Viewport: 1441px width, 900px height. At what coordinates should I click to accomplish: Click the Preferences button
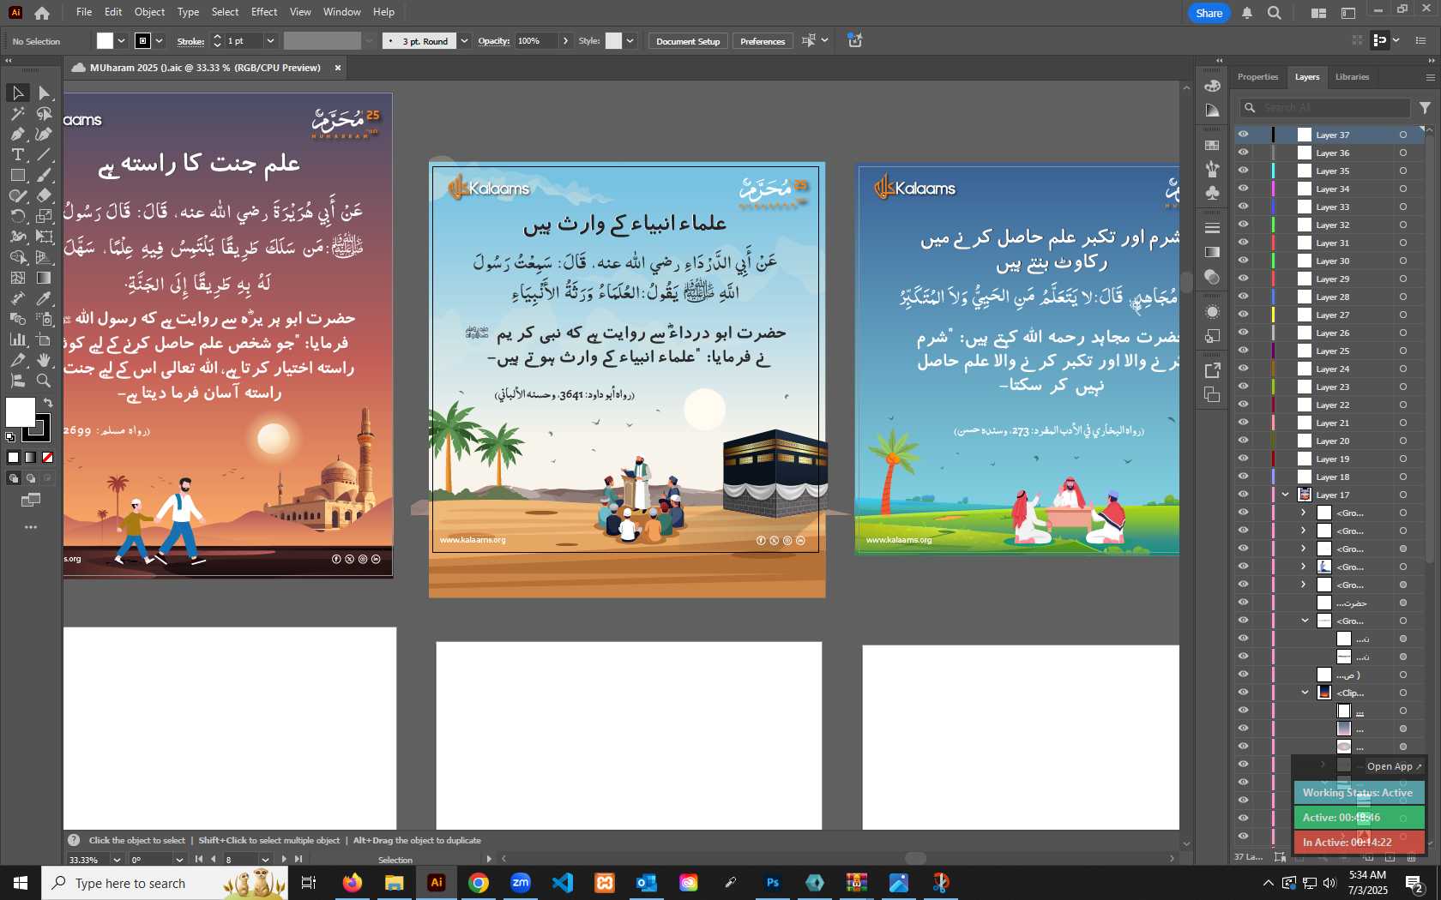(x=763, y=41)
